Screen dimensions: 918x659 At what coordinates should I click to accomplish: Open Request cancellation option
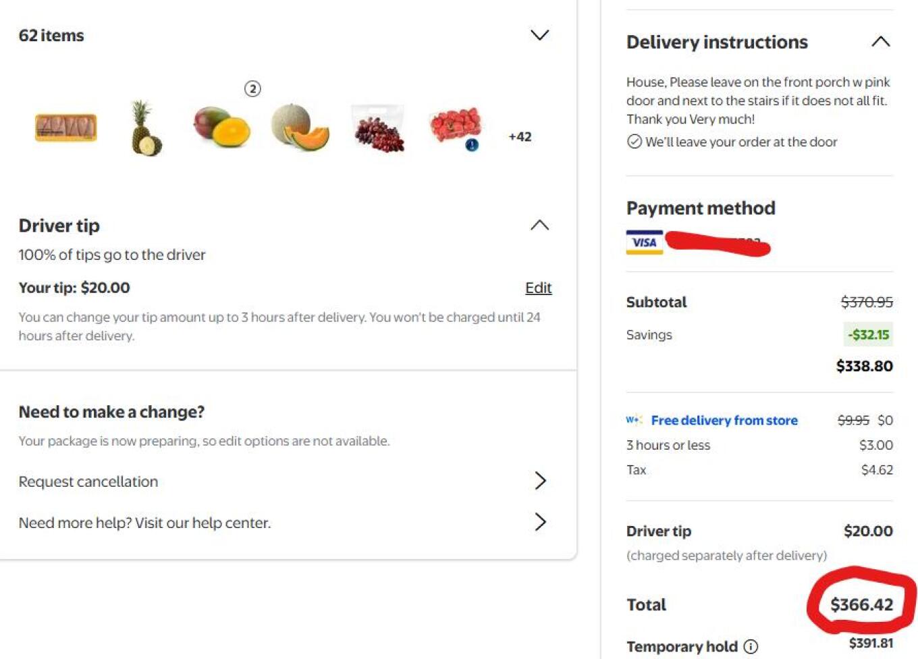[88, 481]
